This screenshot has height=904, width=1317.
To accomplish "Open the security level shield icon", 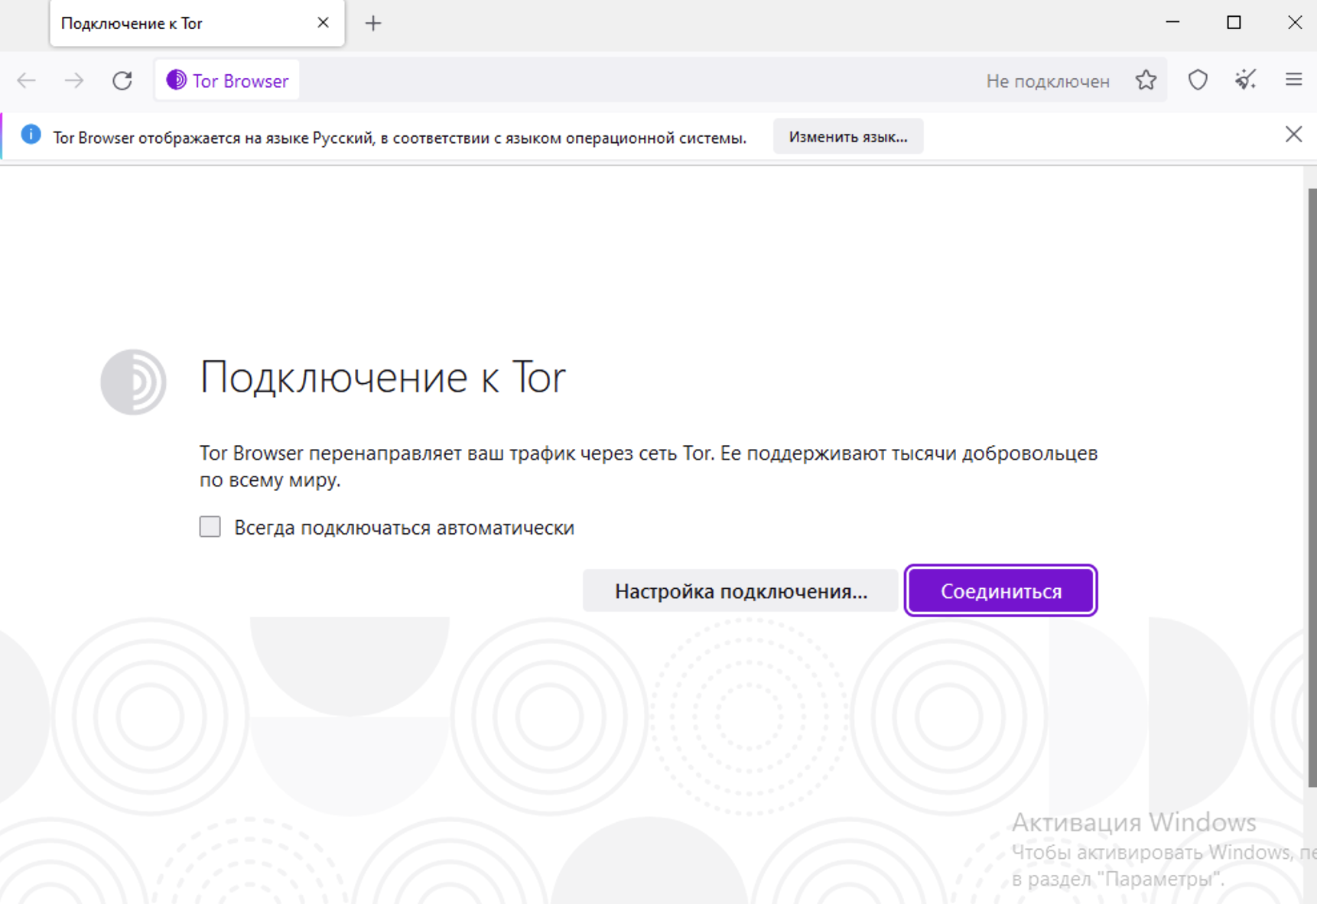I will (x=1198, y=80).
